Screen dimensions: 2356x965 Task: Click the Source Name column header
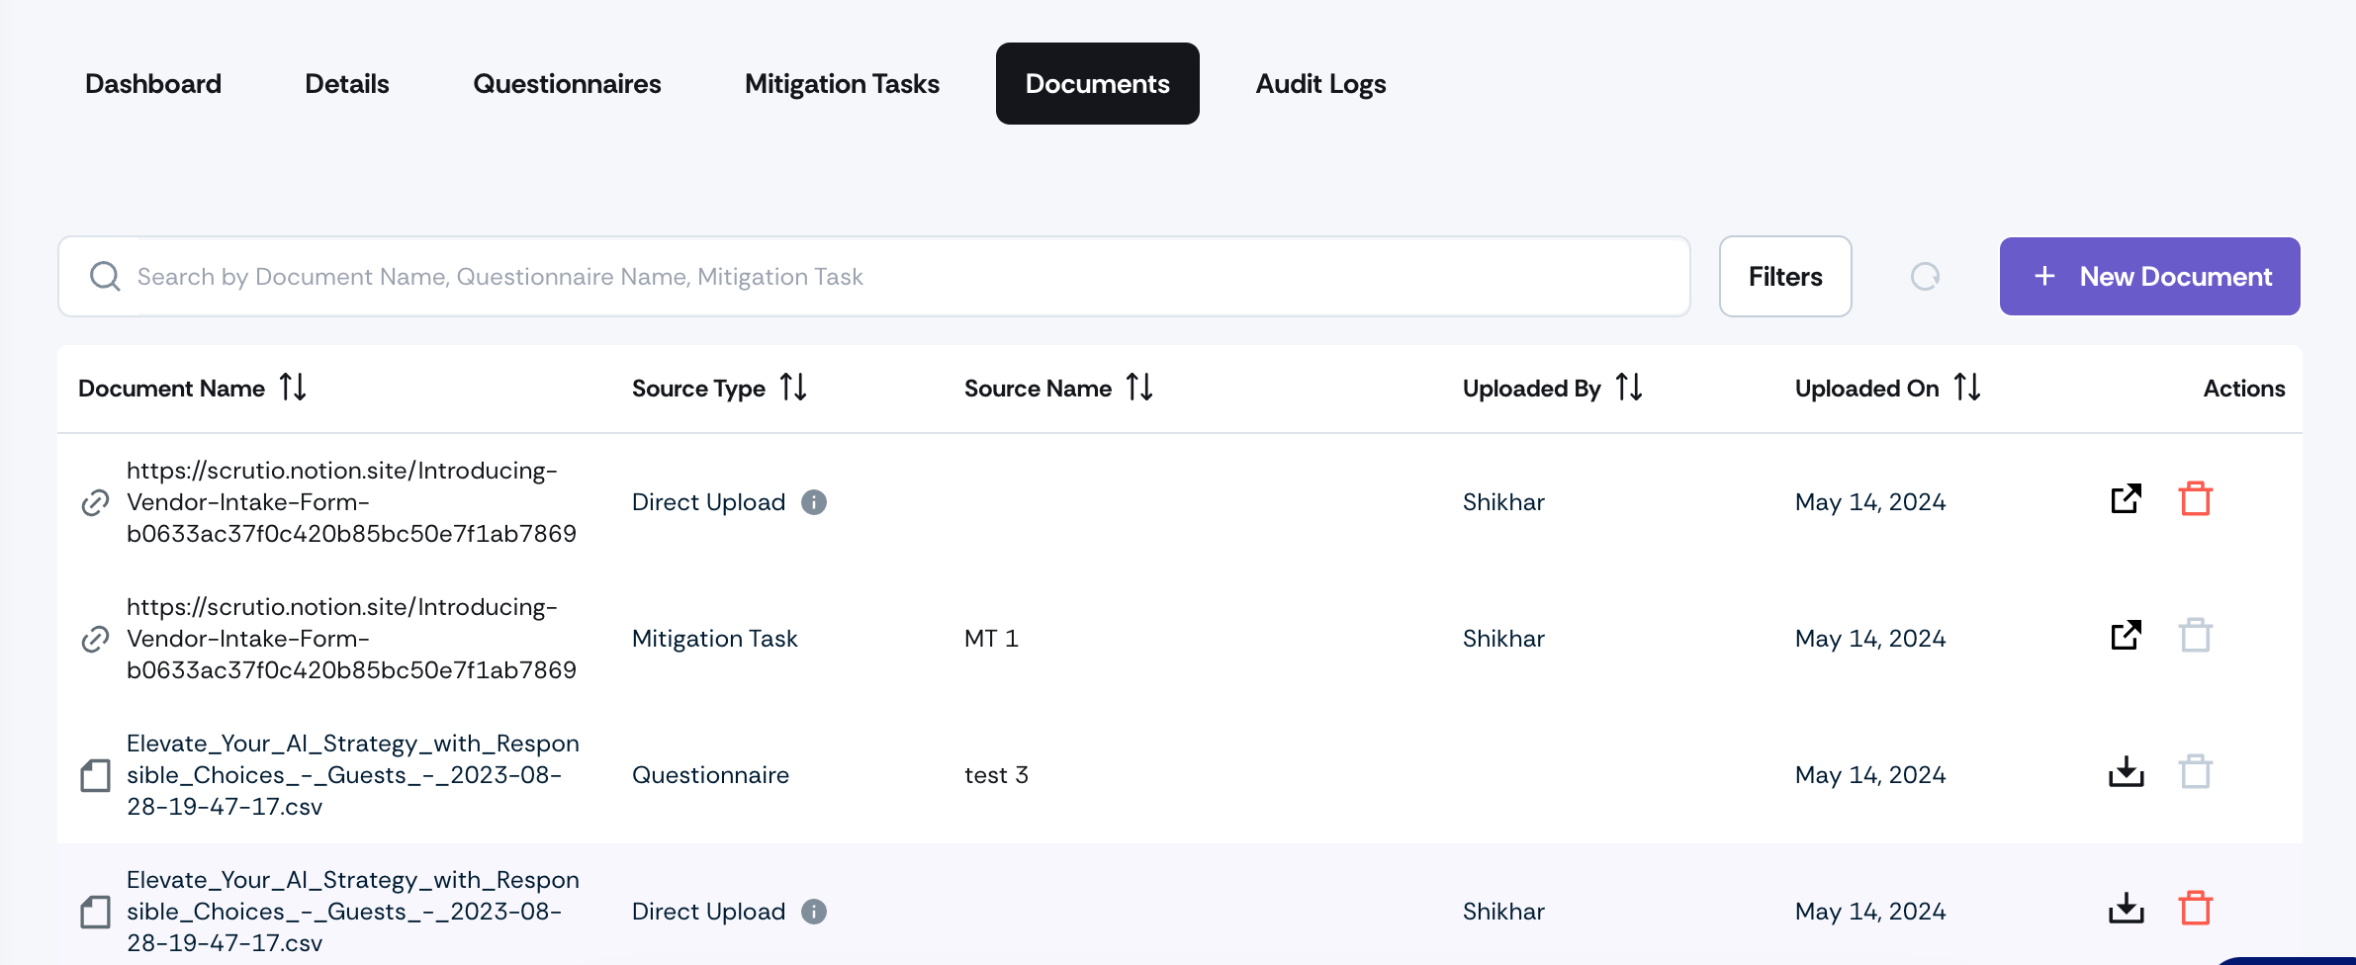tap(1038, 389)
